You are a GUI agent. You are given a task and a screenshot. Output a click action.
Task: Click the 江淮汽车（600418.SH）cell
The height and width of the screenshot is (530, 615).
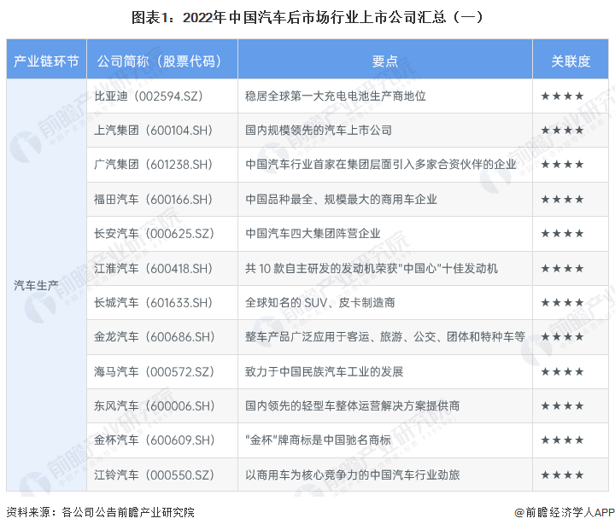click(162, 269)
